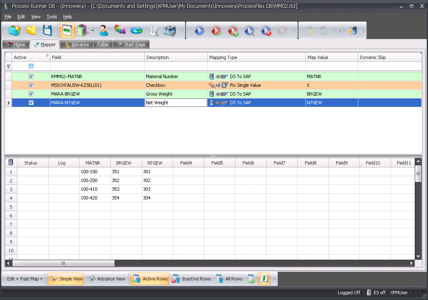Open the Tools menu
This screenshot has height=300, width=428.
(x=52, y=17)
